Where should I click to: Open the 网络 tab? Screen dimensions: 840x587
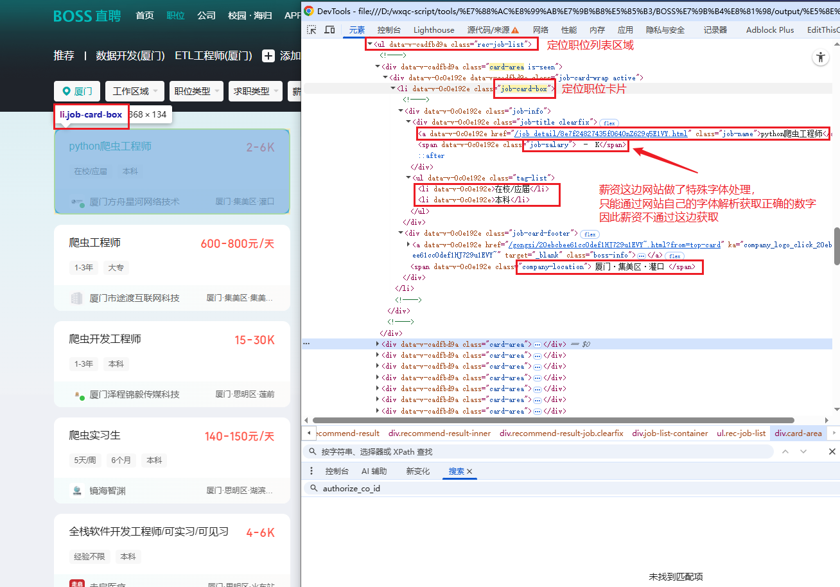tap(541, 30)
